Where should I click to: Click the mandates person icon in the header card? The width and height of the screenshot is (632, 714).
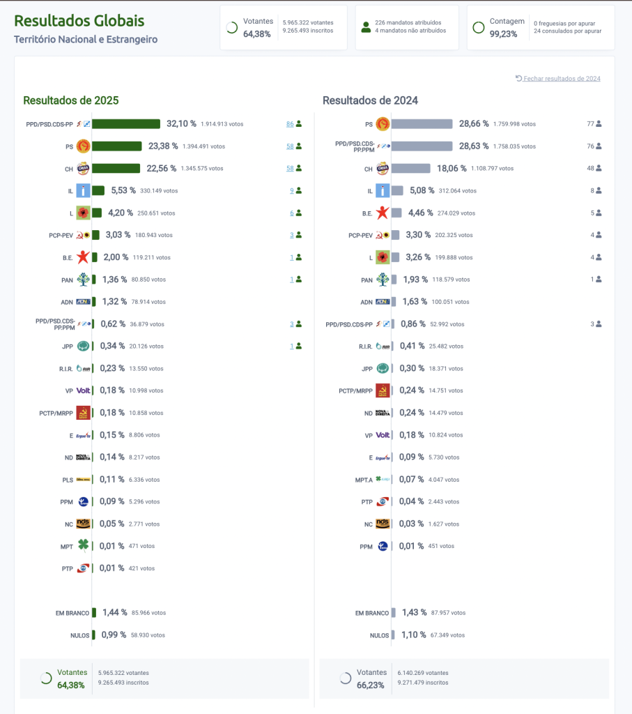coord(366,27)
